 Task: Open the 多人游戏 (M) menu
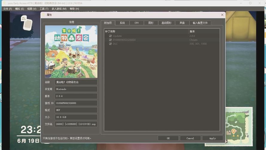coord(59,9)
